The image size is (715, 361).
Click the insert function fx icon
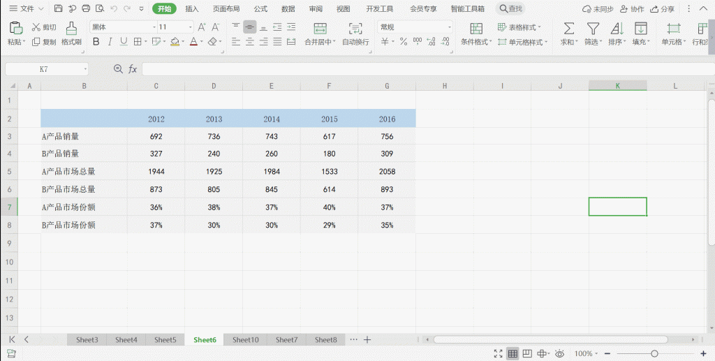point(133,69)
